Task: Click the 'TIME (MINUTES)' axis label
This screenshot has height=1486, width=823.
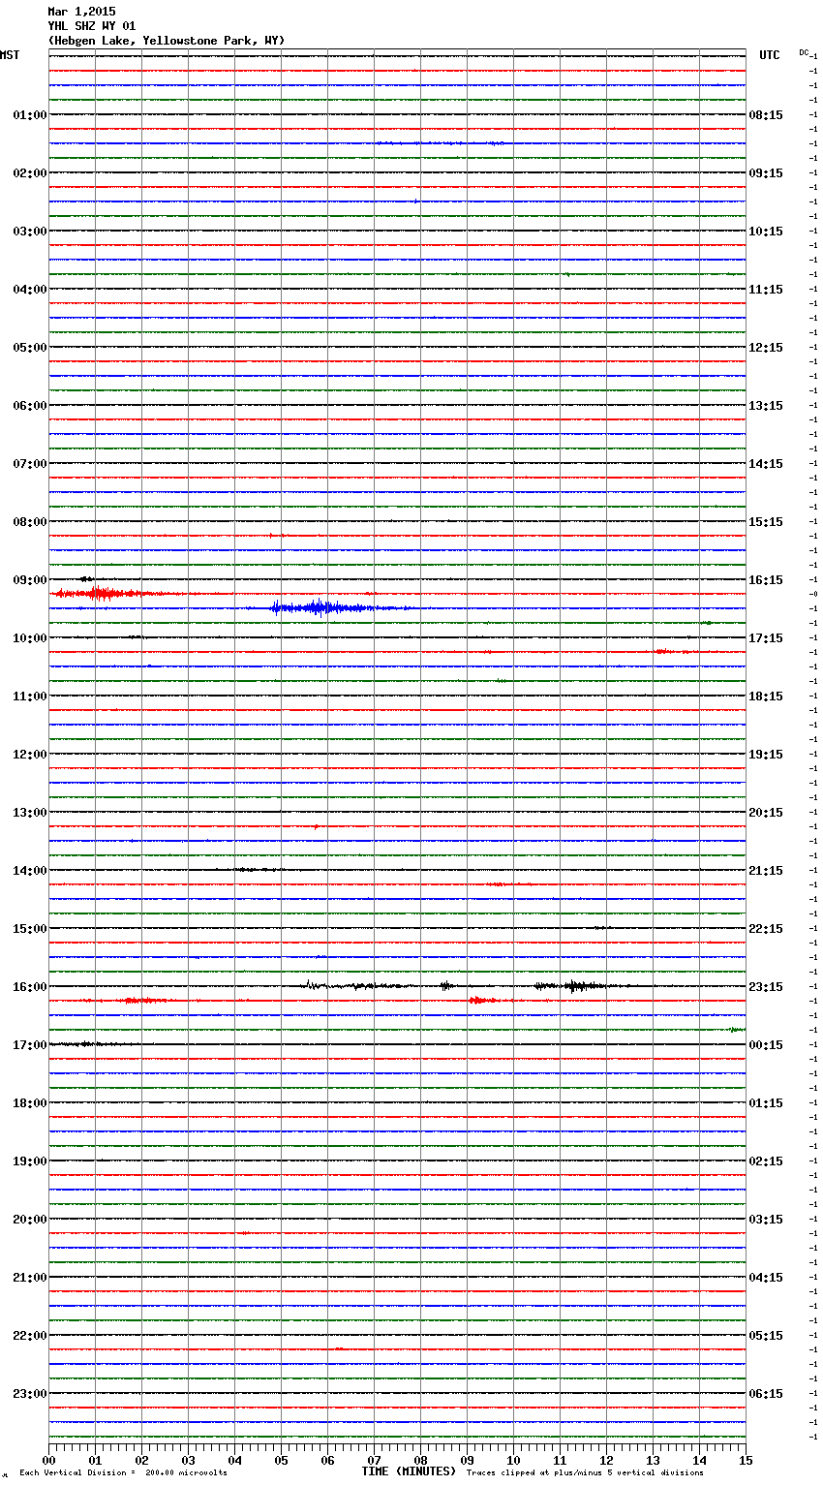Action: (x=409, y=1471)
